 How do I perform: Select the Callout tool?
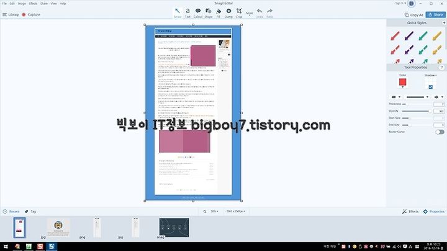coord(198,13)
